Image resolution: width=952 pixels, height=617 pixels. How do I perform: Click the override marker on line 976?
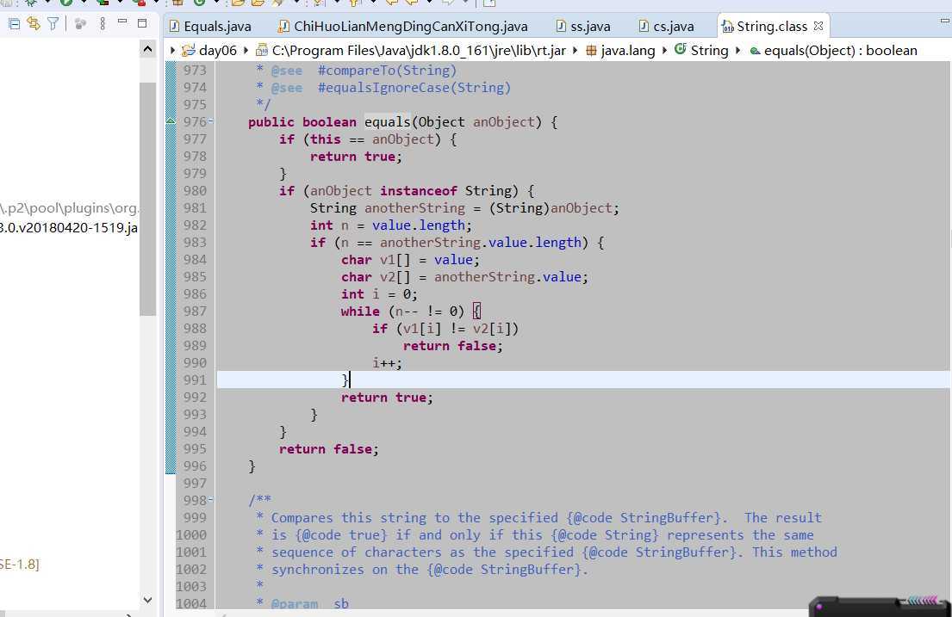(171, 121)
